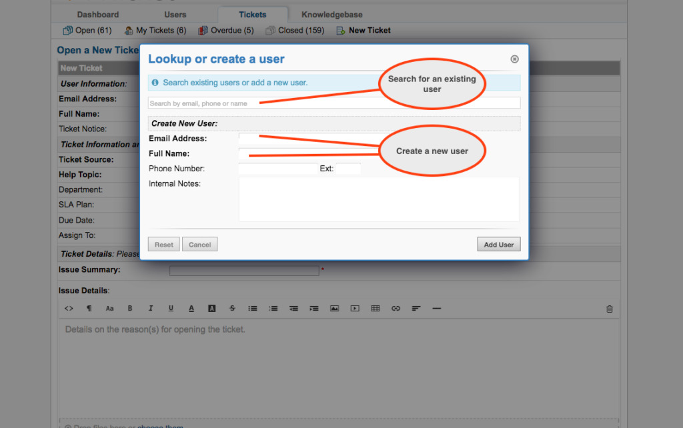The image size is (683, 428).
Task: Focus the Email Address field in dialog
Action: click(313, 139)
